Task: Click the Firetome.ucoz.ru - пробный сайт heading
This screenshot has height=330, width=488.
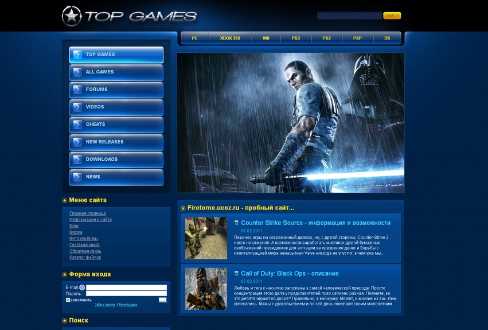Action: tap(241, 208)
